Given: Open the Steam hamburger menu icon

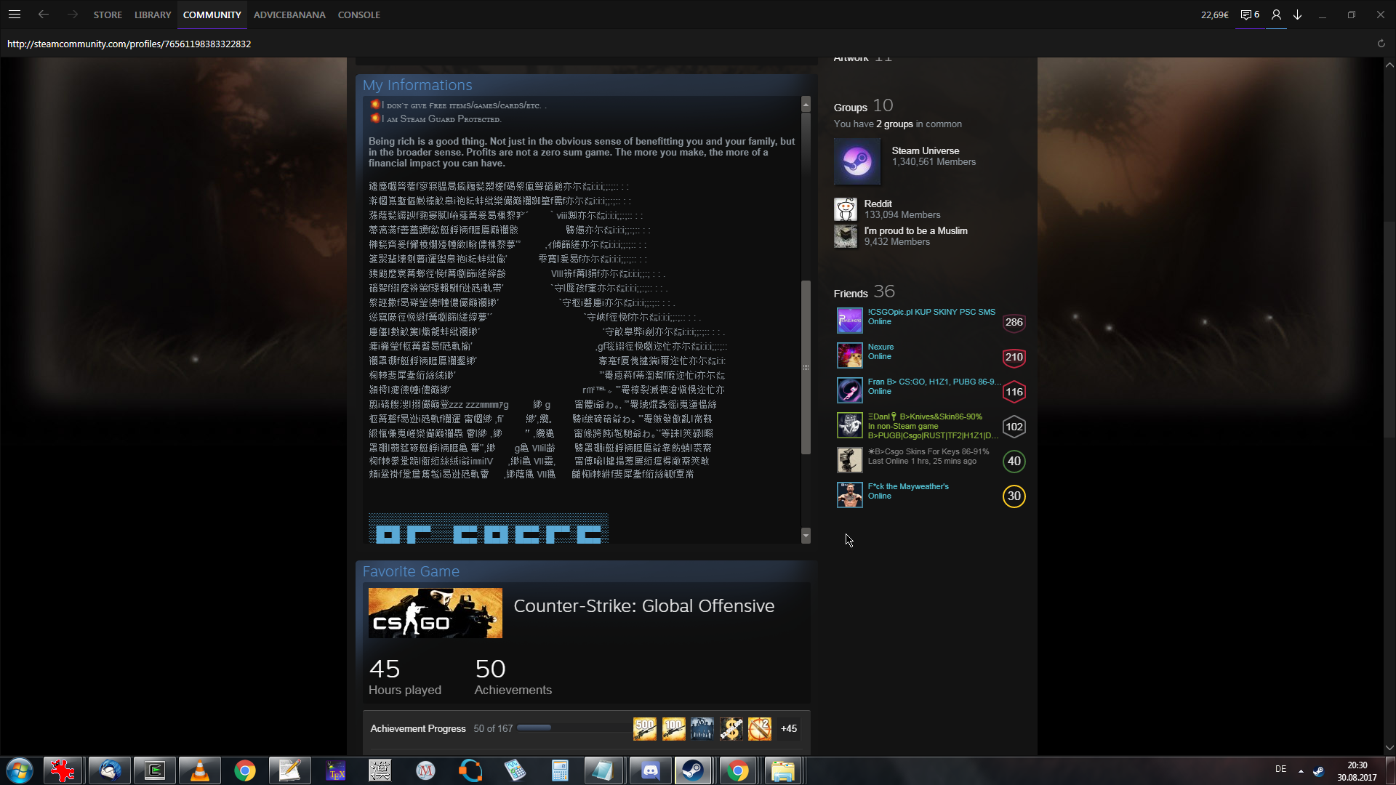Looking at the screenshot, I should click(x=15, y=15).
